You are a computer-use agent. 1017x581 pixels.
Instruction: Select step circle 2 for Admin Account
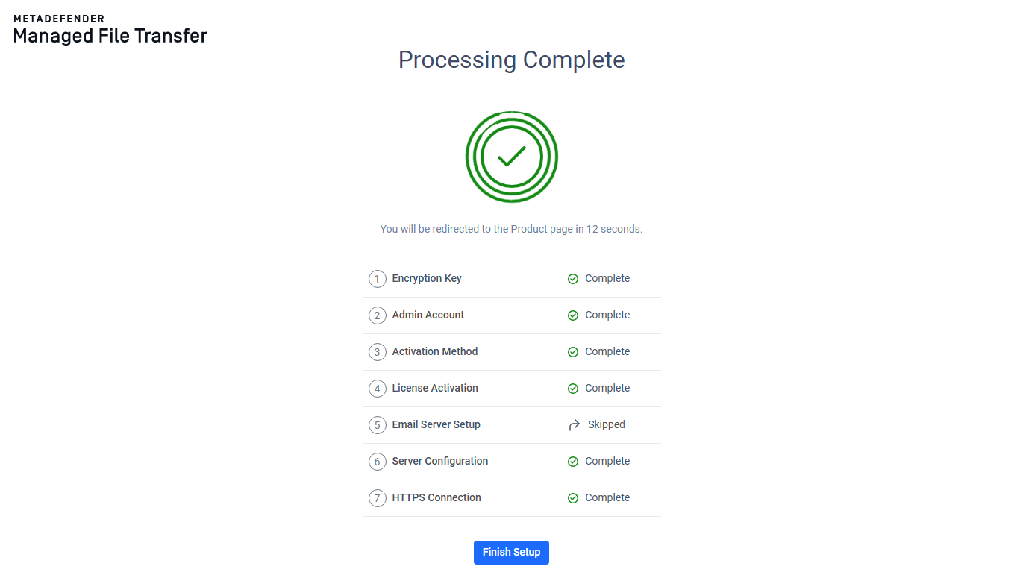click(x=378, y=315)
